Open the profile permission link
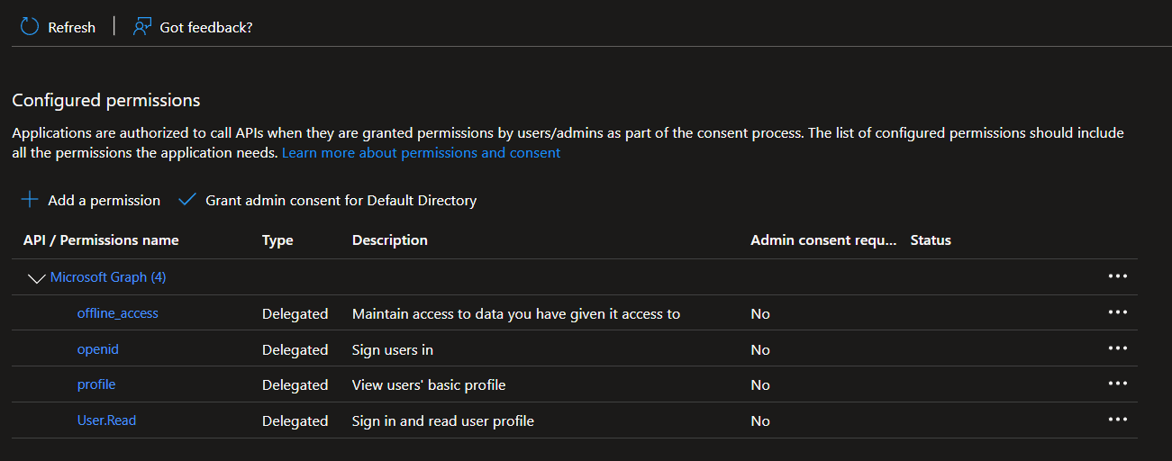Screen dimensions: 1172x461 click(x=96, y=384)
